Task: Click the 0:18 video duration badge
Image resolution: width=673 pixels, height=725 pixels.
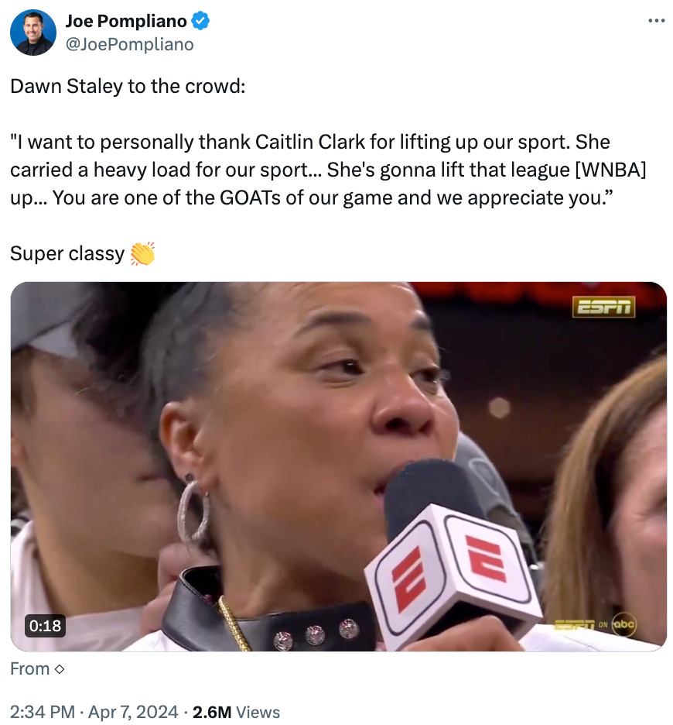Action: 45,626
